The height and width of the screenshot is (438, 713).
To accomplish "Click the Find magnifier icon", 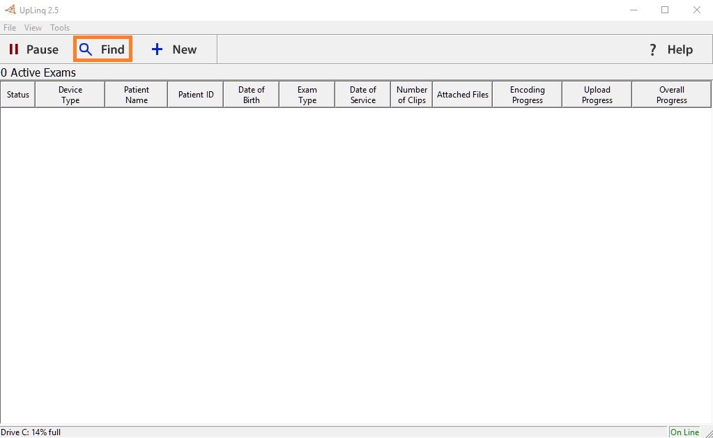I will click(x=86, y=49).
